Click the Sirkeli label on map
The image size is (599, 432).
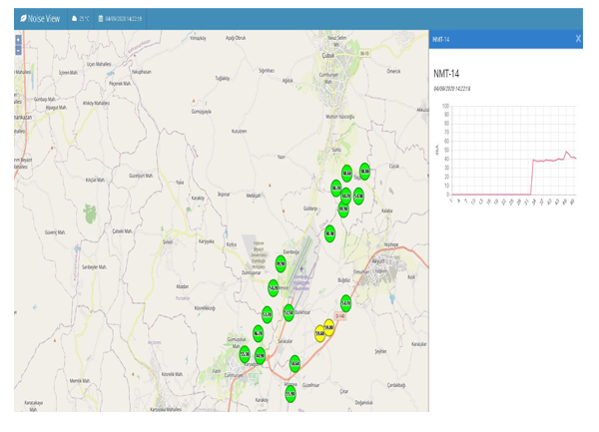click(x=168, y=242)
